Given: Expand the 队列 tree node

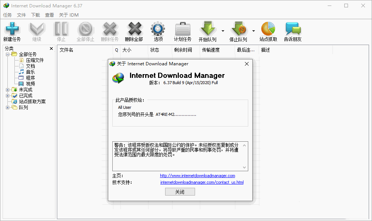Looking at the screenshot, I should click(8, 107).
